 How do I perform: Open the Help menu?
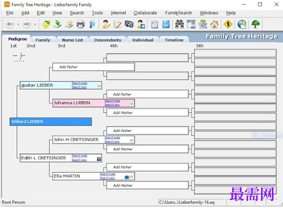tap(231, 13)
